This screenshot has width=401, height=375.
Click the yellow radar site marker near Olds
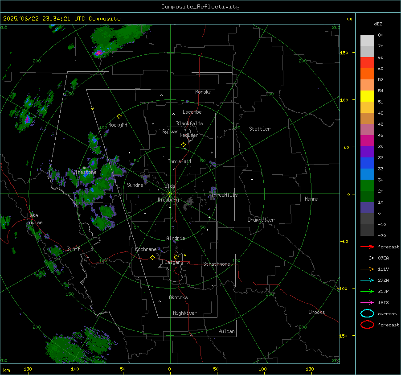click(170, 194)
